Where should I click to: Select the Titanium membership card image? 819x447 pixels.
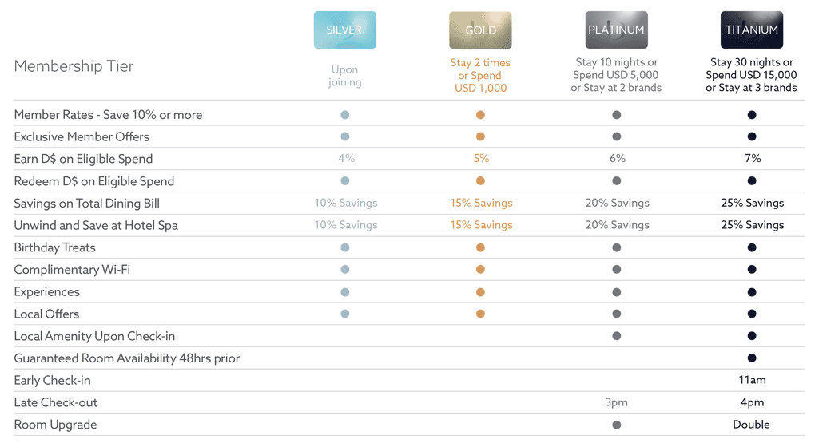pos(751,30)
